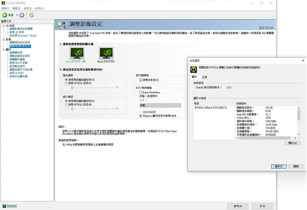
Task: Open 調整影像設定和預覽 in tree
Action: pyautogui.click(x=21, y=29)
